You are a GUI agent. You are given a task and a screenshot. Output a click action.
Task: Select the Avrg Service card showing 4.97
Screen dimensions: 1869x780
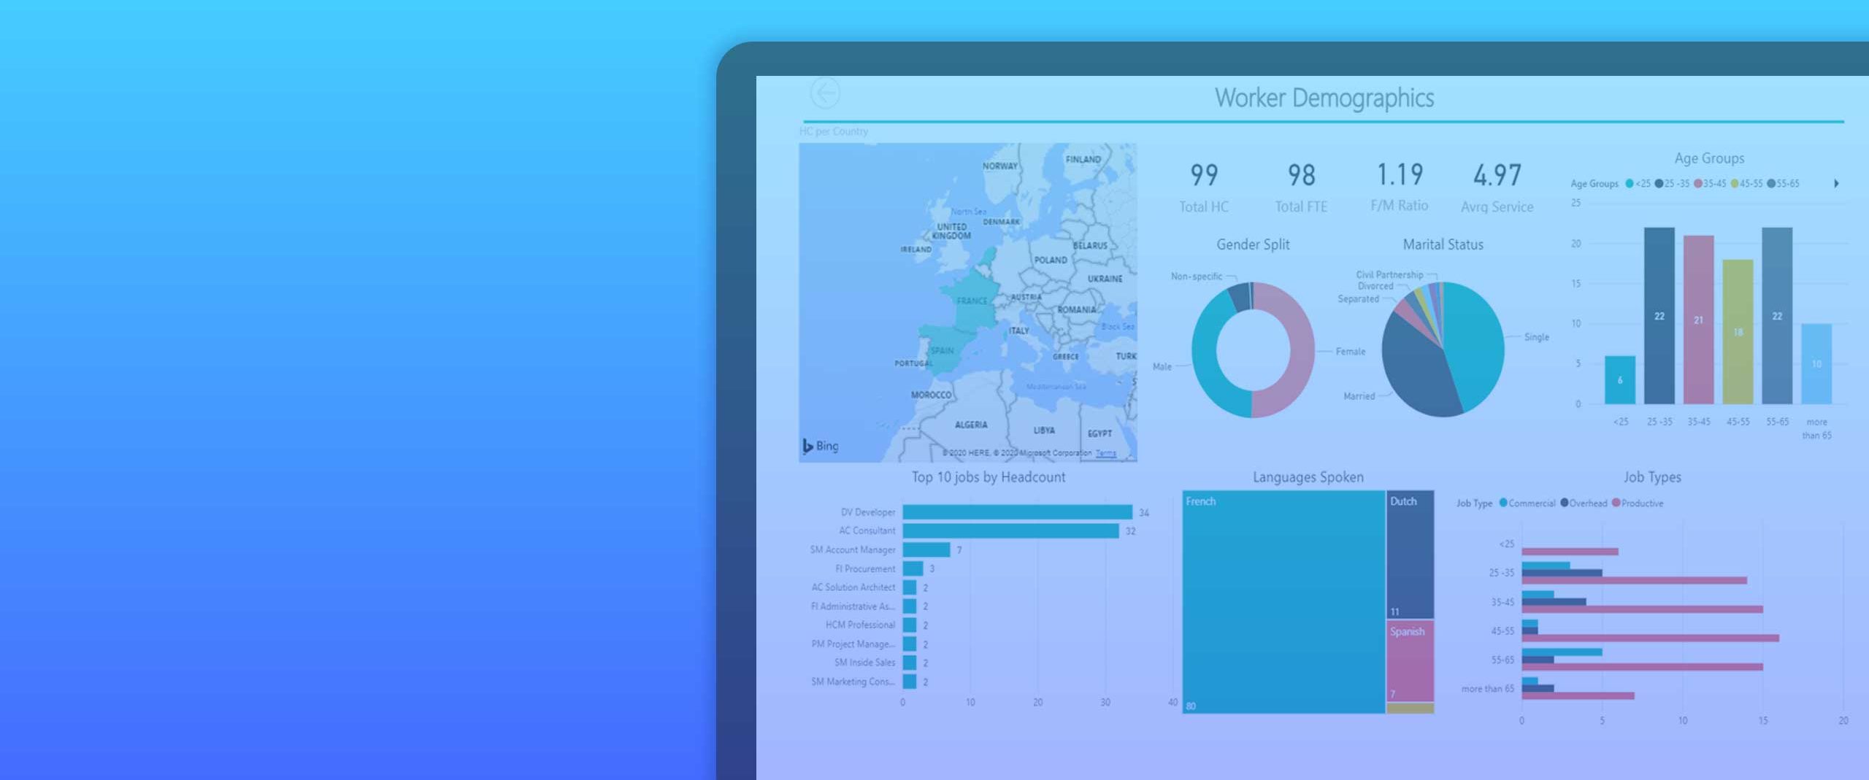1497,188
